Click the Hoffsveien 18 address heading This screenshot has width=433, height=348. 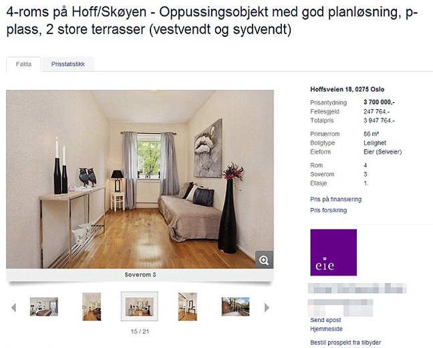pos(347,90)
